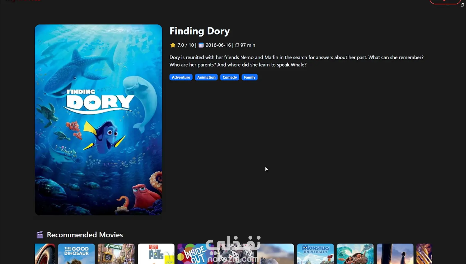Viewport: 466px width, 264px height.
Task: Open the Cars tire thumbnail at row start
Action: [x=45, y=254]
